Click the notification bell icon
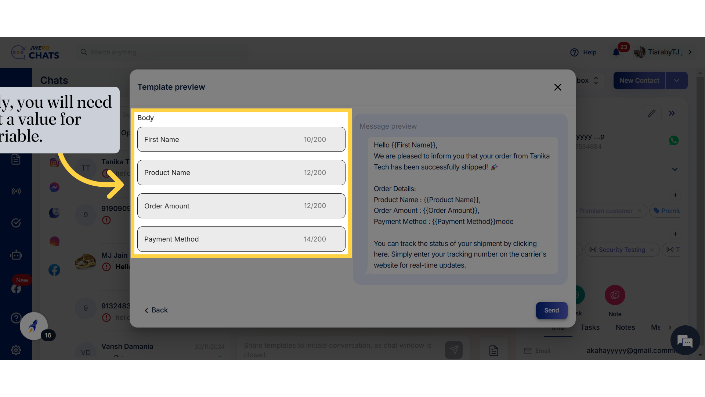This screenshot has height=397, width=705. click(616, 53)
